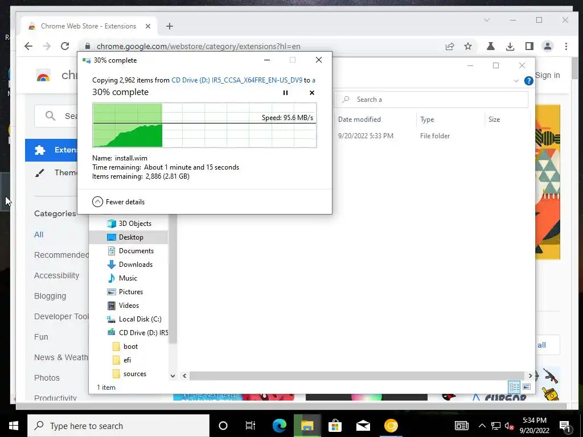This screenshot has height=437, width=583.
Task: Cancel the file copy with the small X
Action: tap(312, 93)
